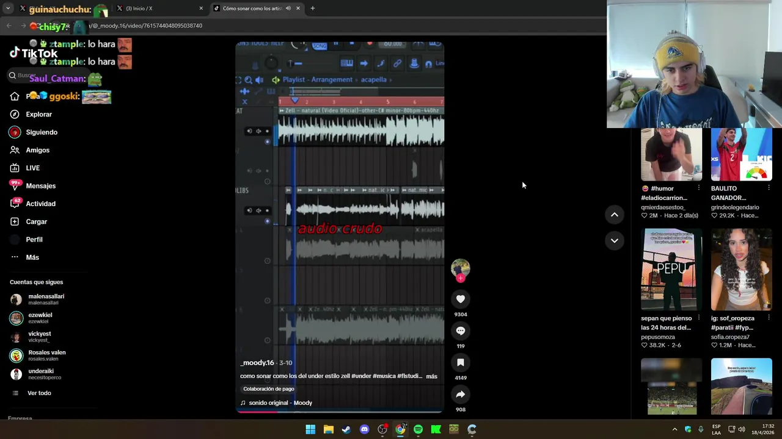Seek on the video progress bar
The width and height of the screenshot is (782, 439).
(340, 412)
